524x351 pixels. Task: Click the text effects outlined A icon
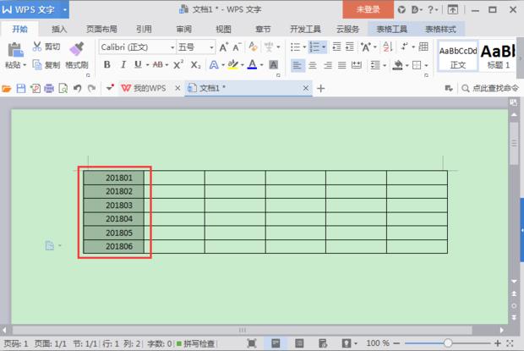click(214, 64)
